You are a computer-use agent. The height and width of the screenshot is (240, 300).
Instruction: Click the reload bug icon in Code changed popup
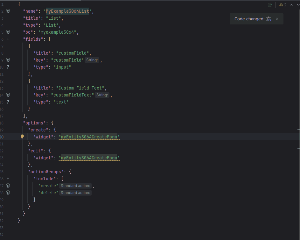pos(269,19)
